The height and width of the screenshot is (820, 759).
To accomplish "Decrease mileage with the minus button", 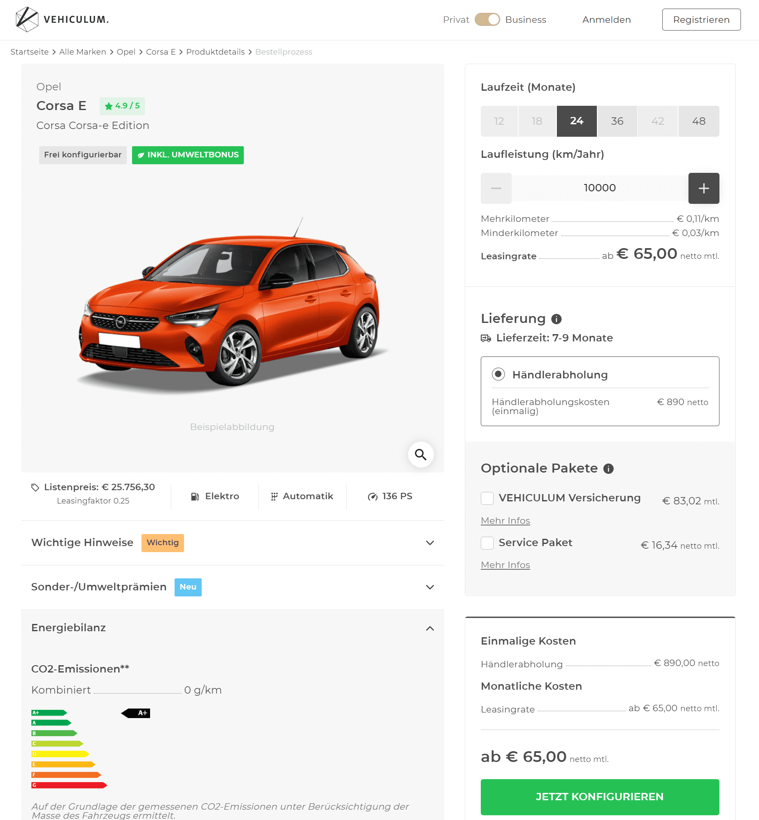I will 496,188.
